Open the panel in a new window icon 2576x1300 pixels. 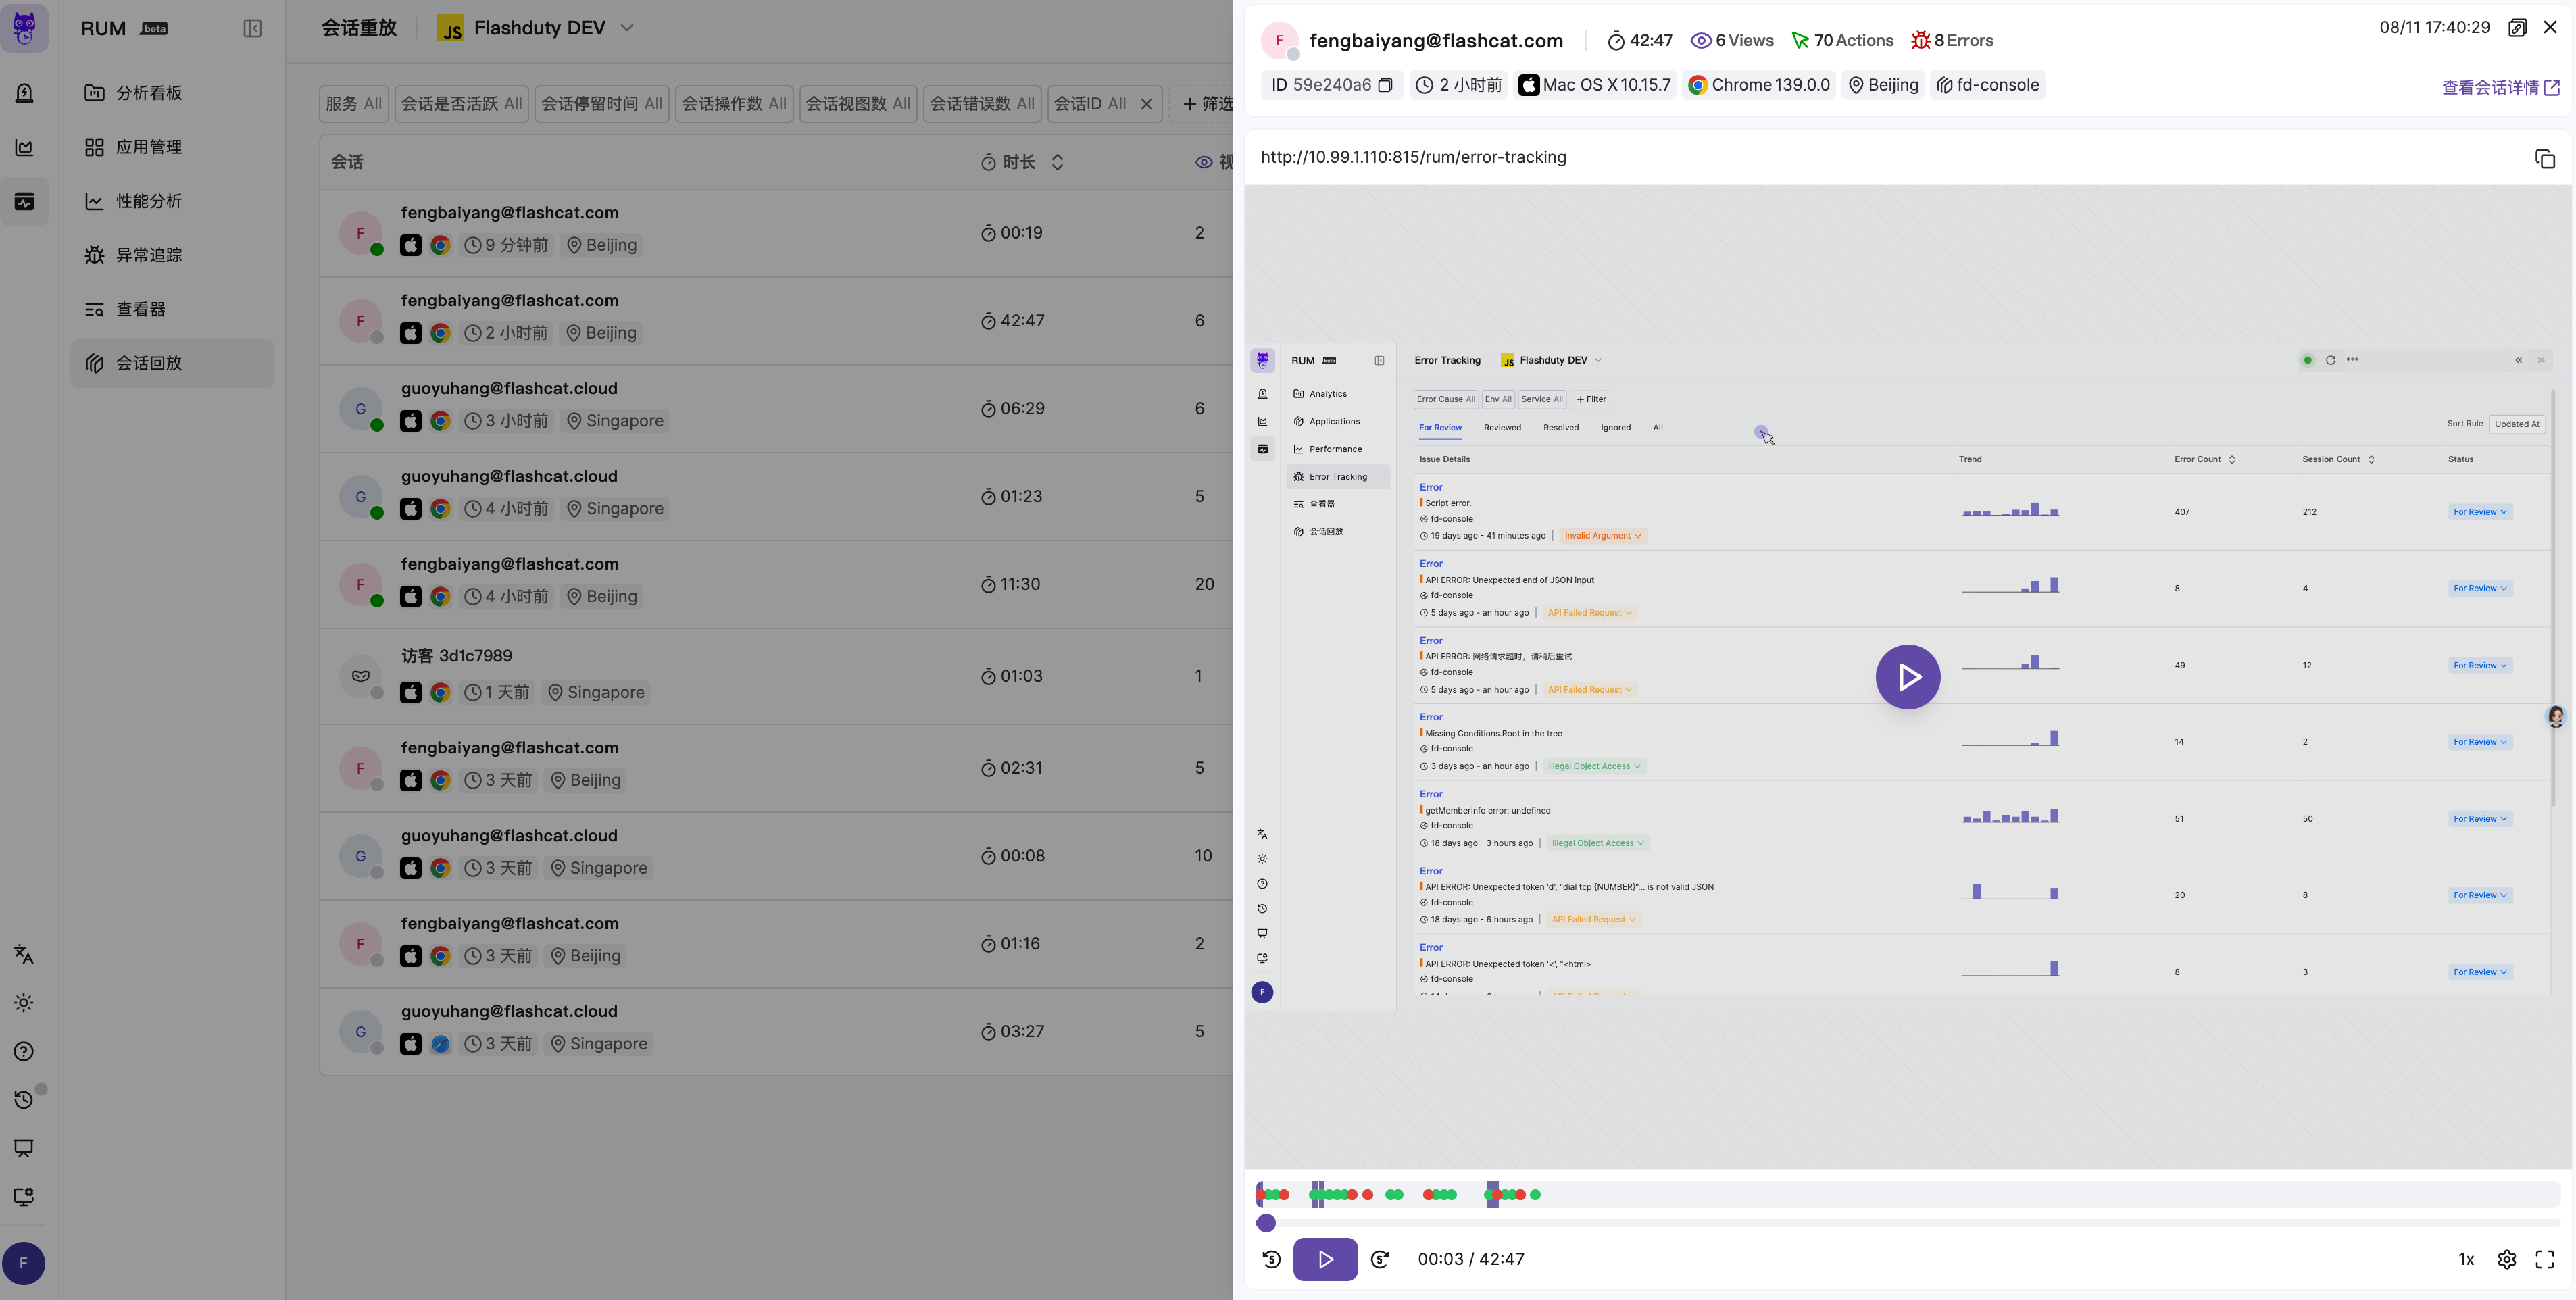click(x=2518, y=28)
